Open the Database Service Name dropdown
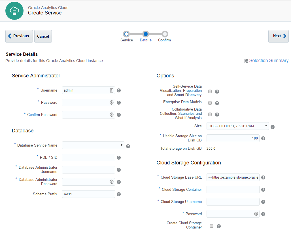The height and width of the screenshot is (237, 291). [93, 145]
